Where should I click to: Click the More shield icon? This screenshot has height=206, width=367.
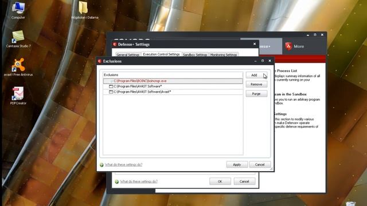pos(288,46)
